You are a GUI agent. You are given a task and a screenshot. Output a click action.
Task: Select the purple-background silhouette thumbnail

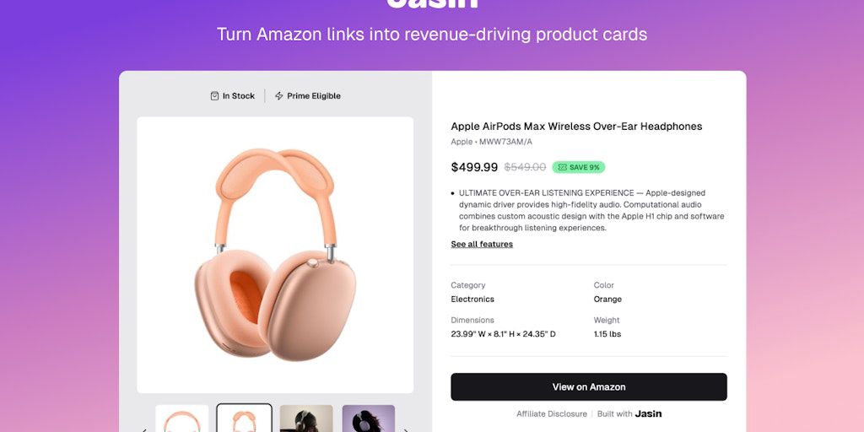[369, 419]
